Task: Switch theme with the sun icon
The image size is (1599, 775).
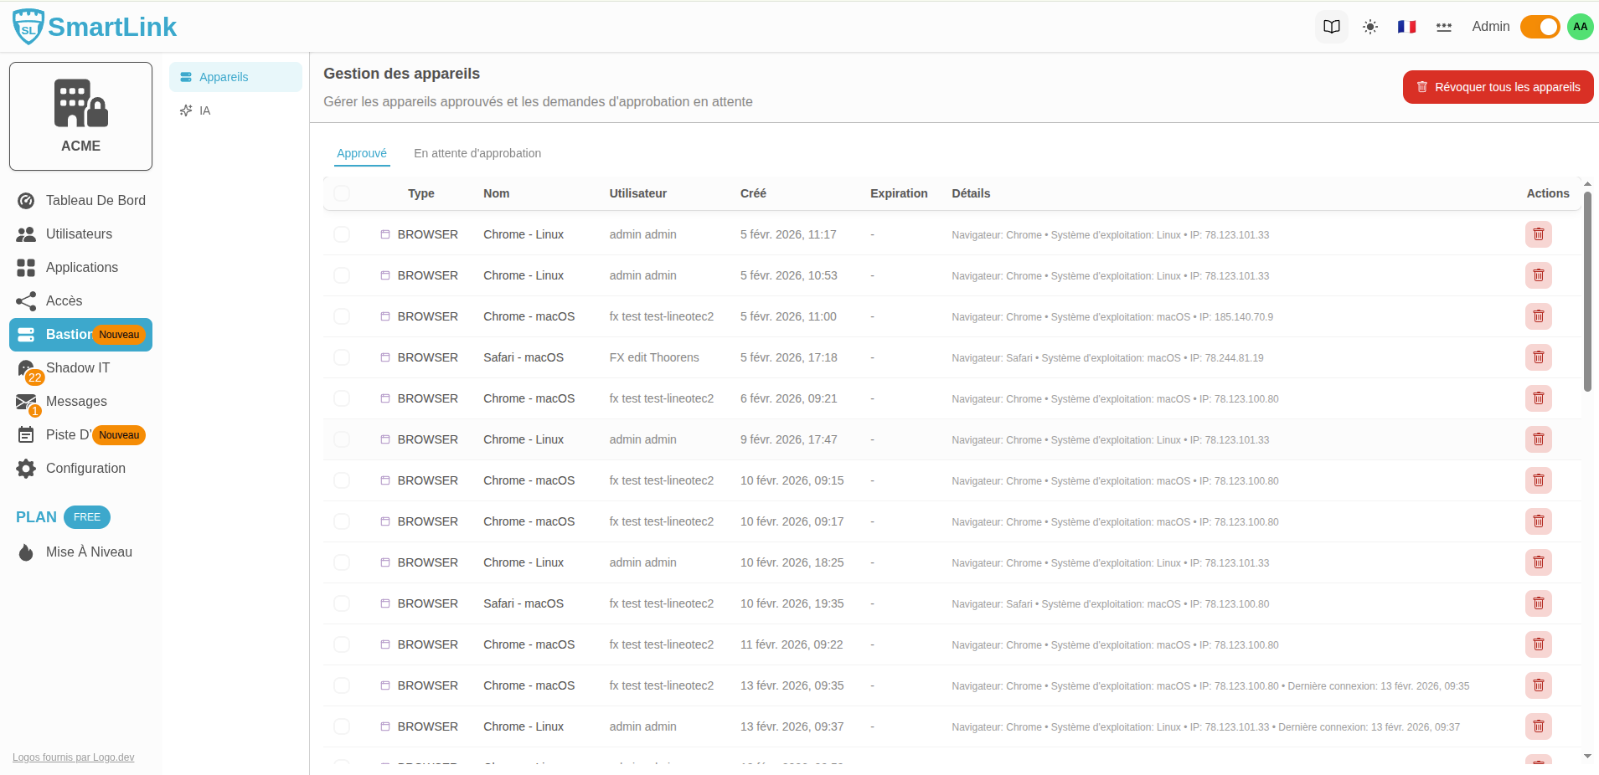Action: point(1370,27)
